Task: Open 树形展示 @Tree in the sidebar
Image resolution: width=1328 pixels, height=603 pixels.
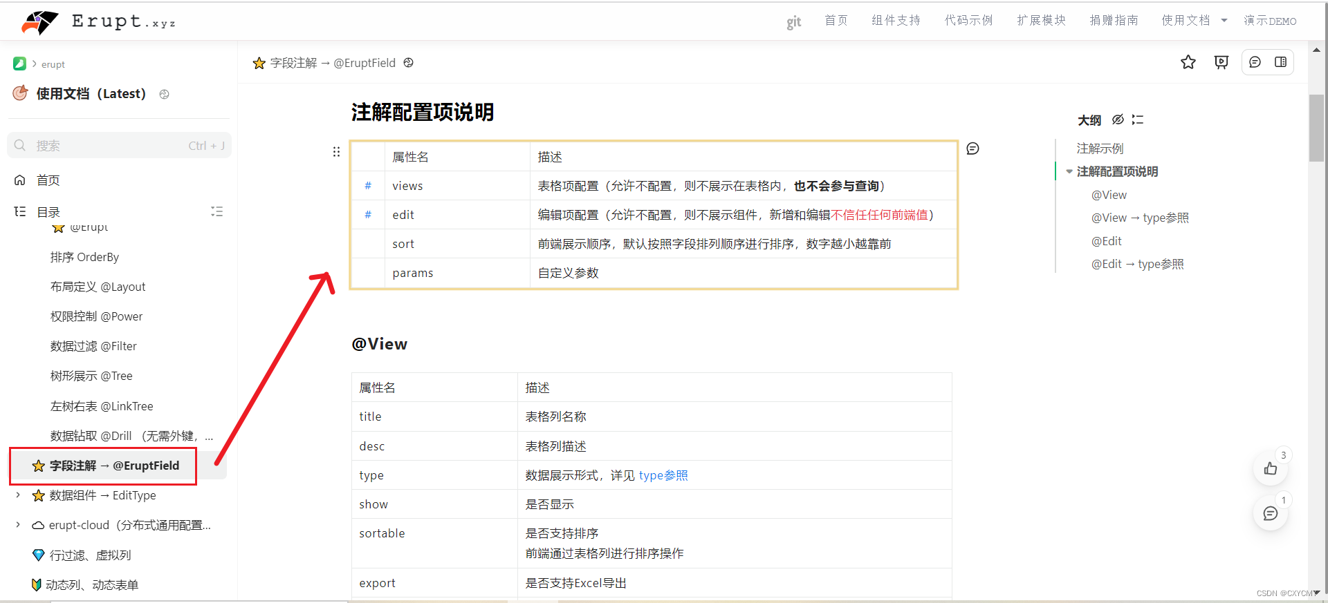Action: (91, 376)
